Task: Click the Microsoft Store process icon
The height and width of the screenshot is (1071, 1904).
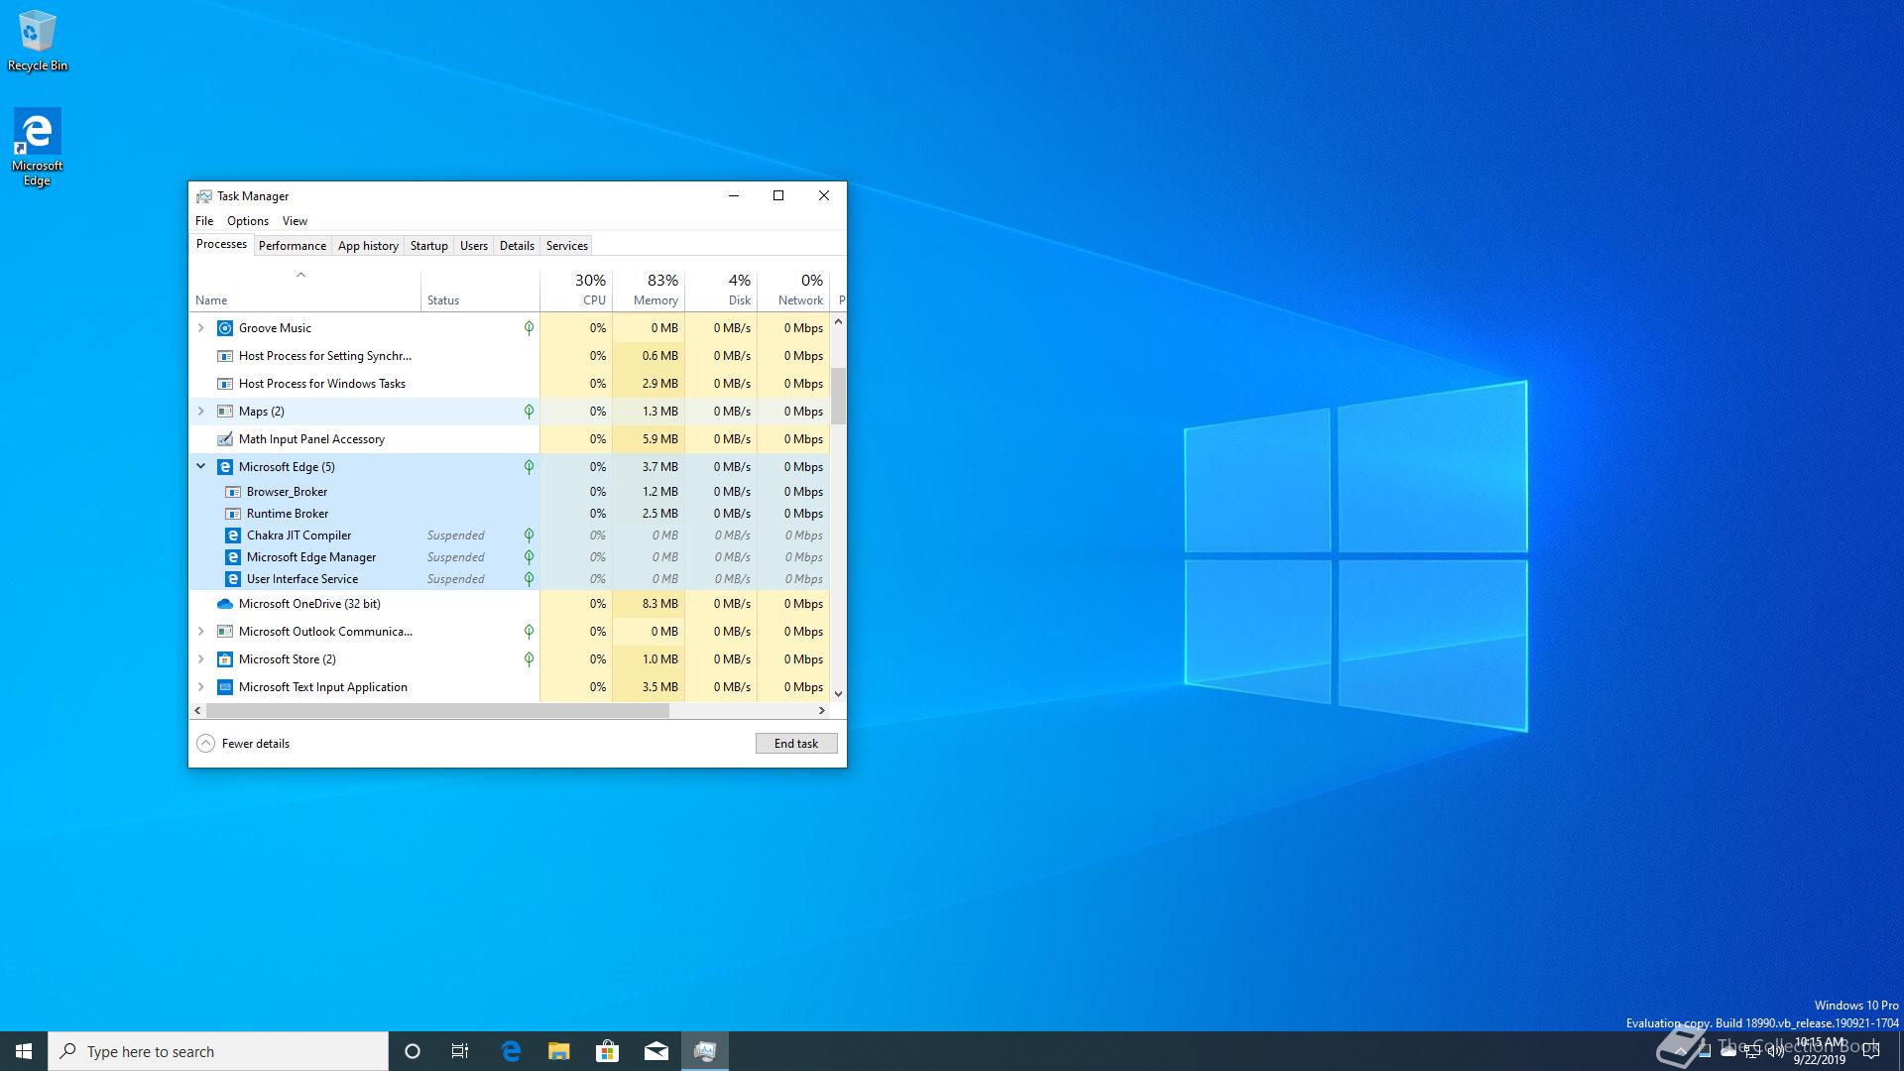Action: coord(225,659)
